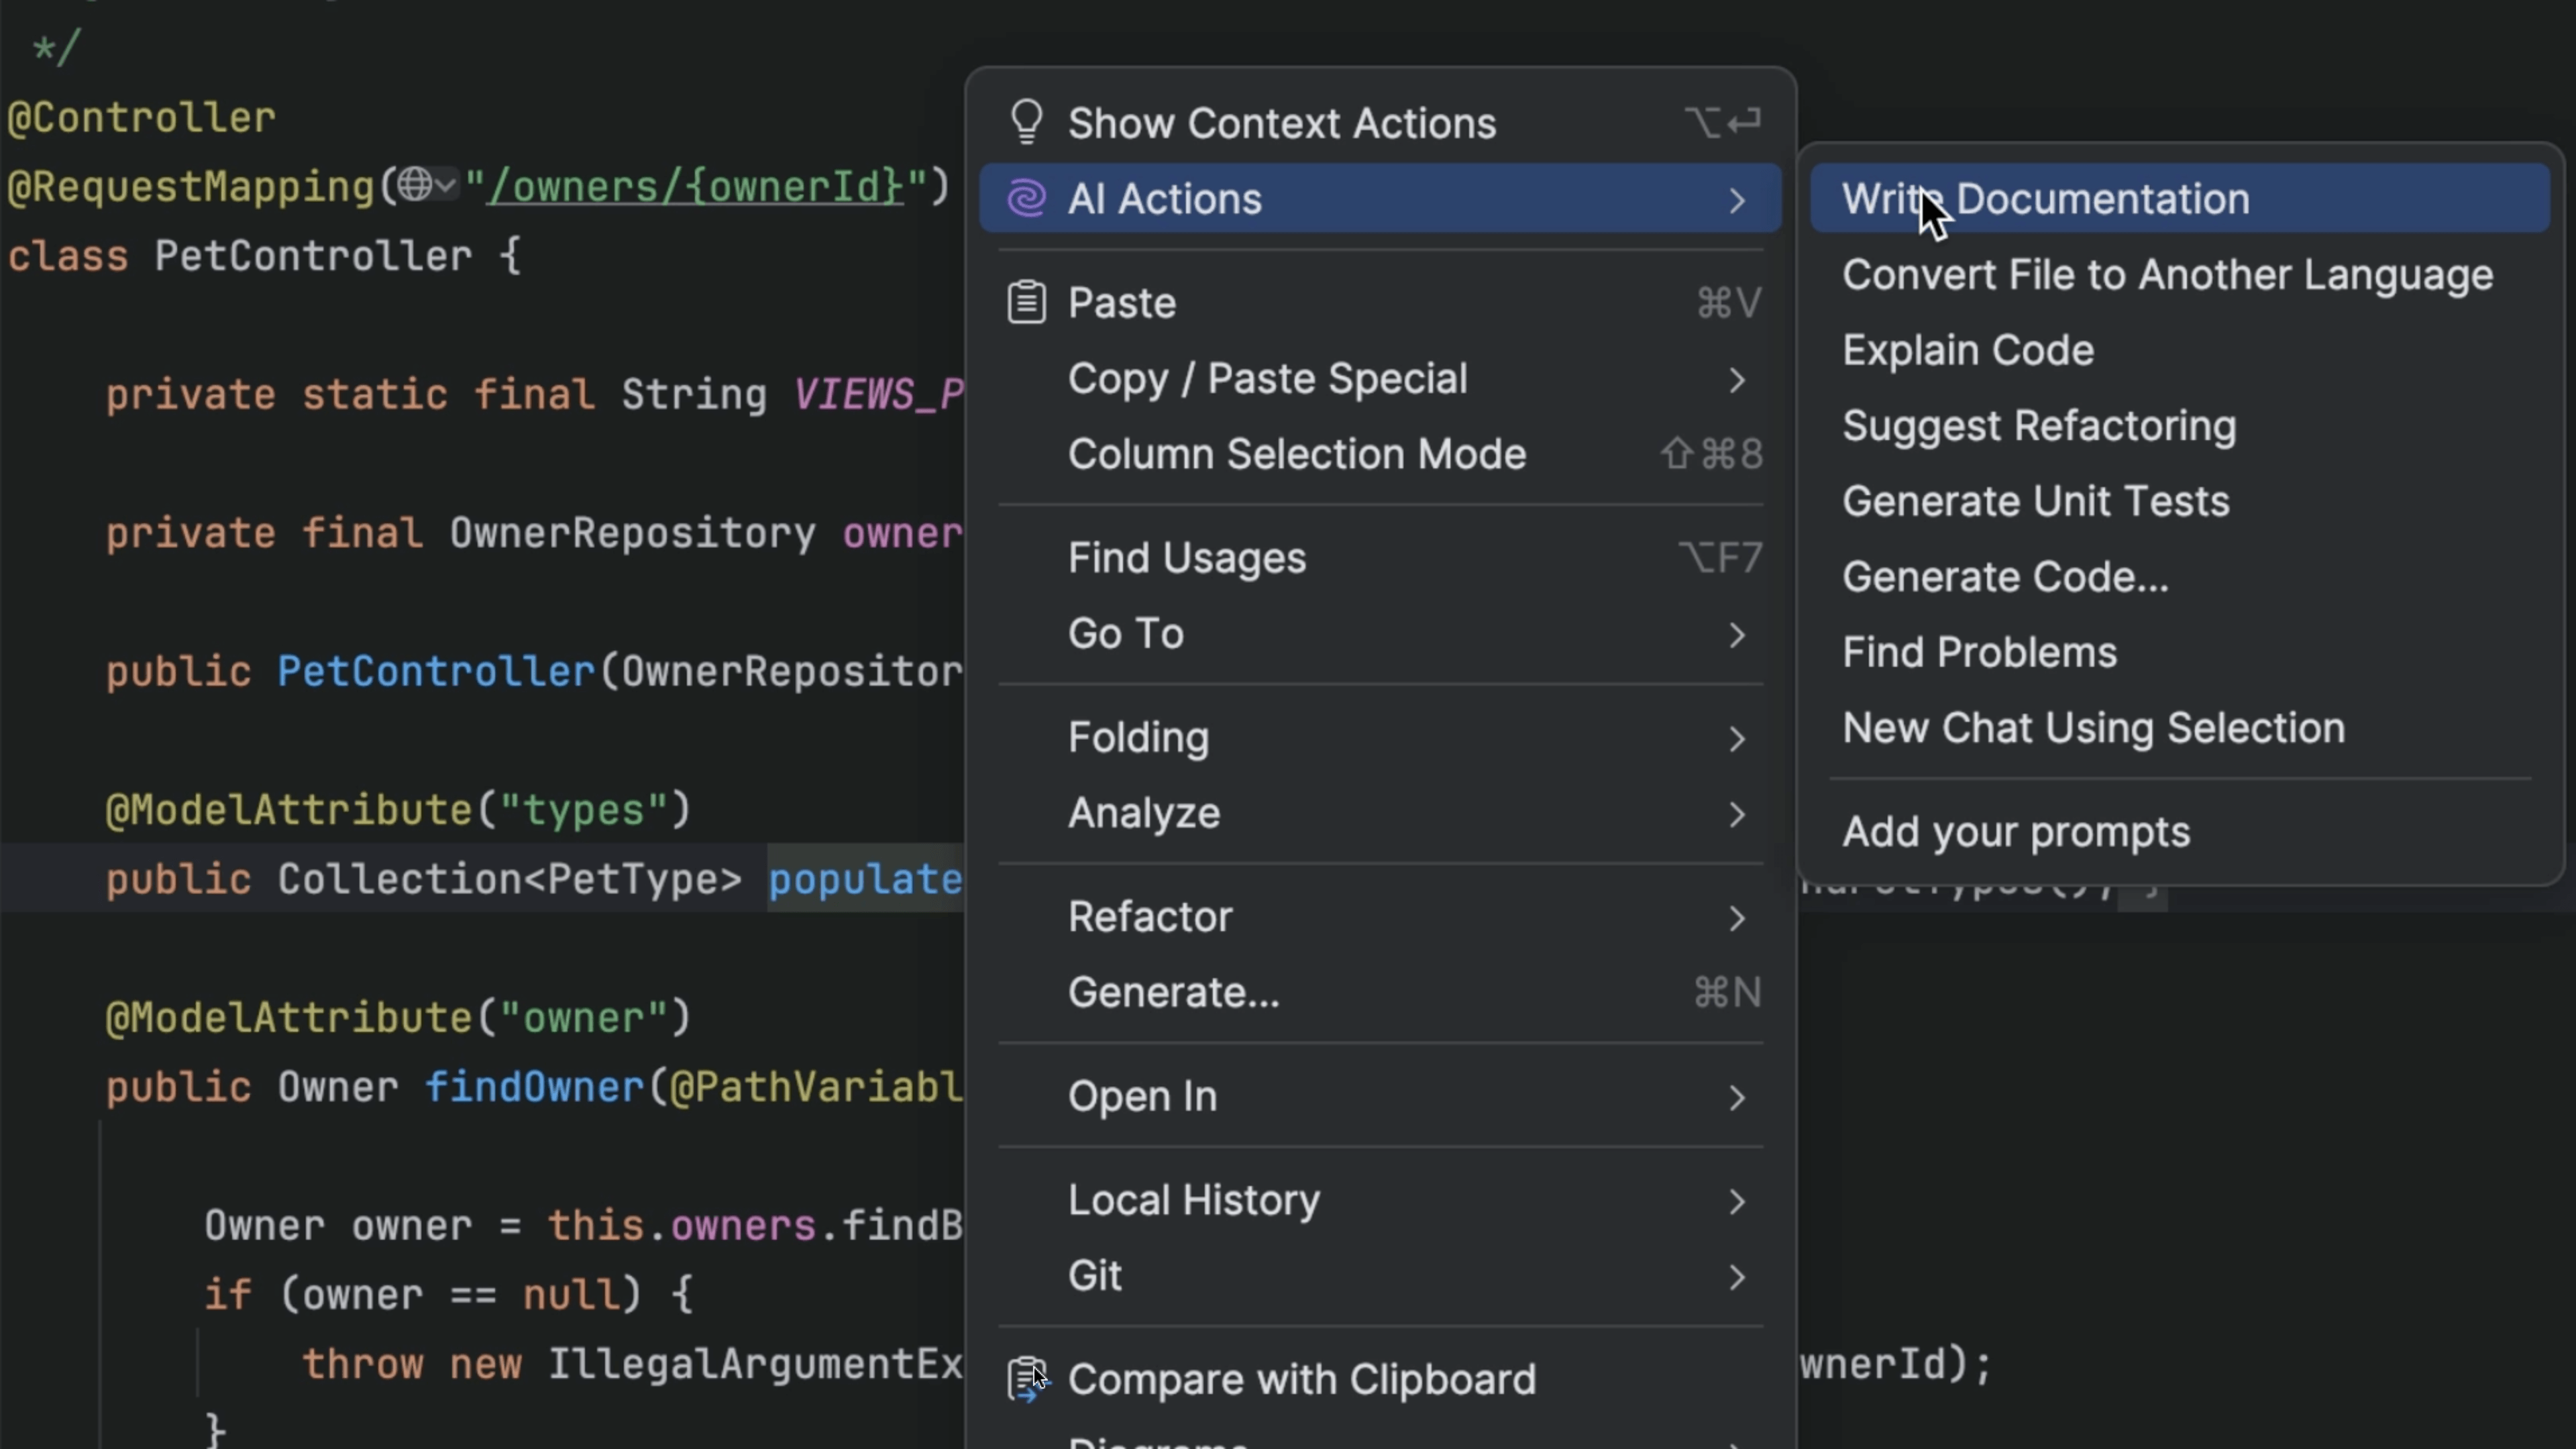Select Generate Unit Tests
2576x1449 pixels.
point(2035,501)
